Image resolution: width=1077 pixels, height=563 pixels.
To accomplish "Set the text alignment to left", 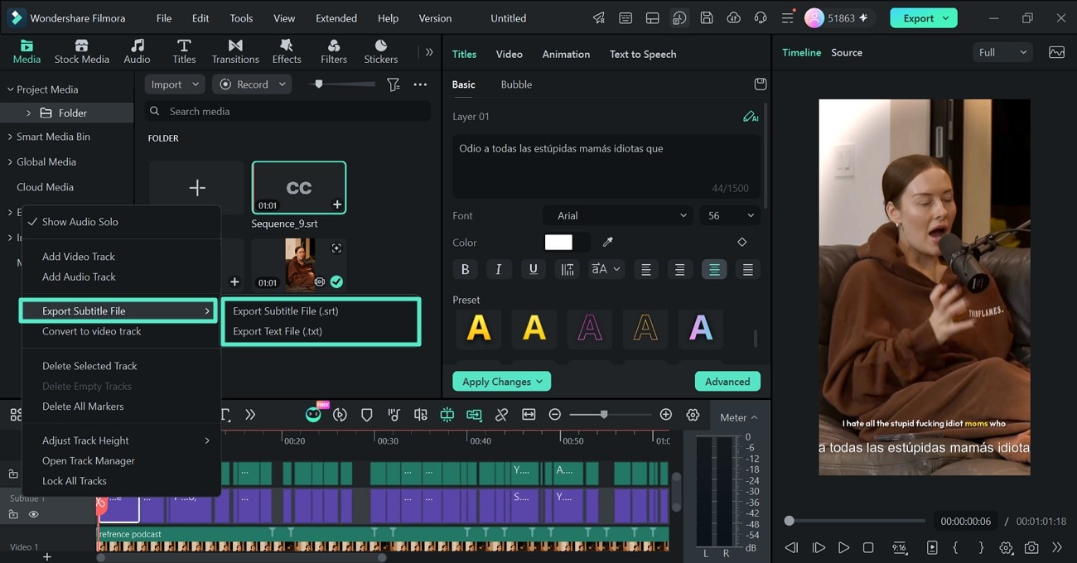I will click(x=645, y=269).
